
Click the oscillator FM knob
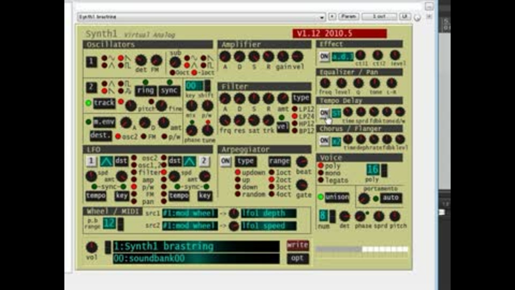156,60
